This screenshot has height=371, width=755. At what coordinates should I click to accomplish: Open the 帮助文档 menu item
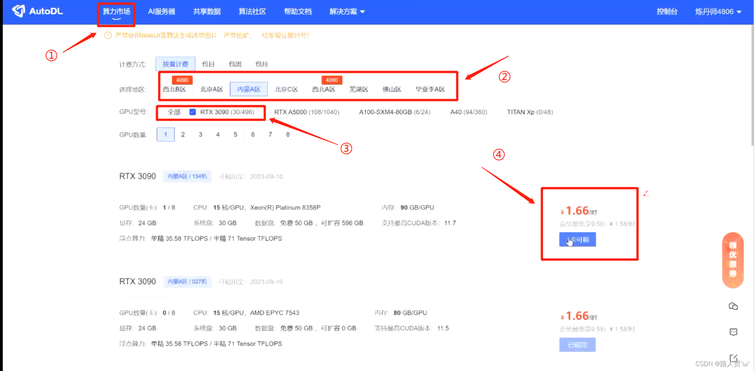(298, 11)
